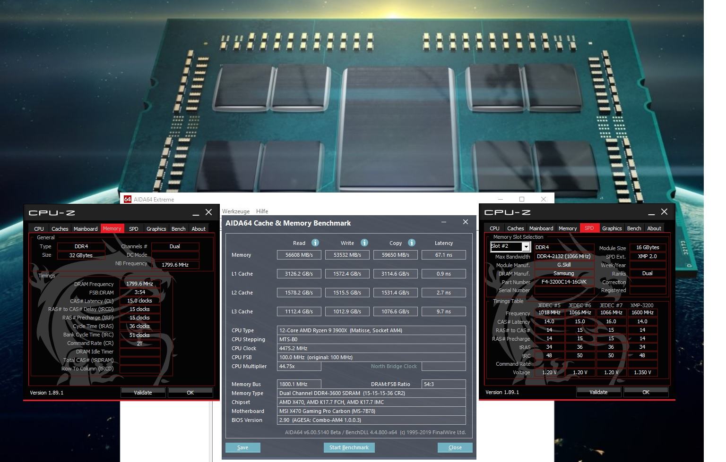
Task: Open Graphics tab in left CPU-Z window
Action: point(156,228)
